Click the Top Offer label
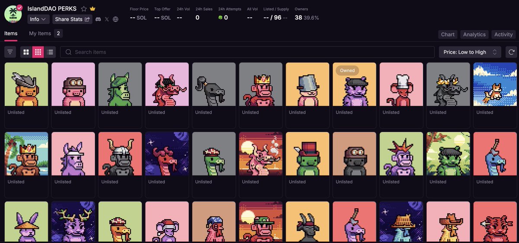This screenshot has width=519, height=243. (163, 9)
